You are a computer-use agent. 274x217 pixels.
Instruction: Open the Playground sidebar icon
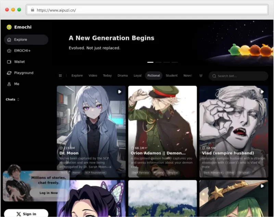9,73
